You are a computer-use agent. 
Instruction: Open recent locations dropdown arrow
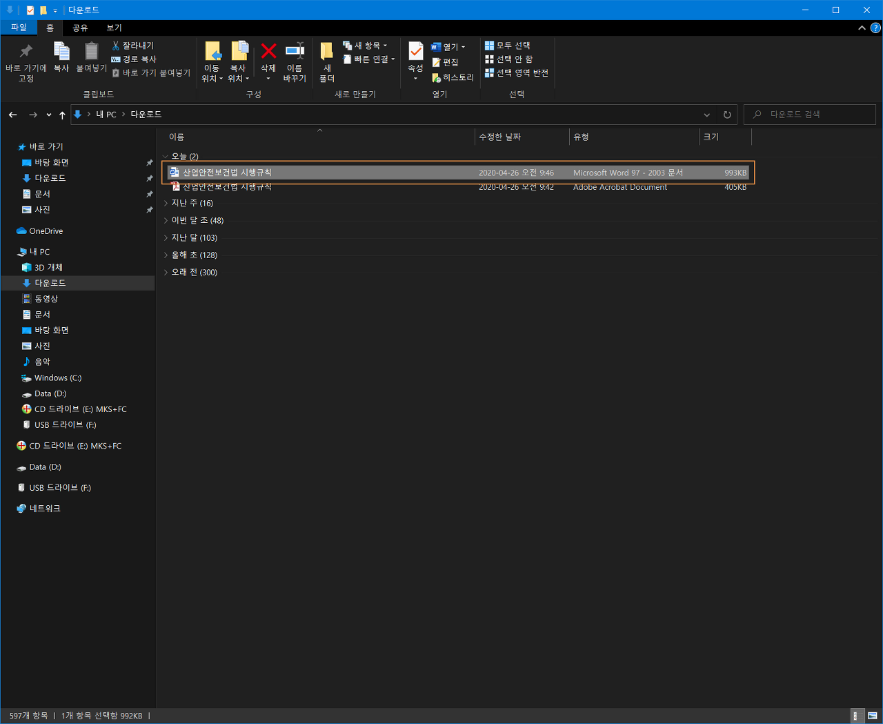tap(49, 115)
